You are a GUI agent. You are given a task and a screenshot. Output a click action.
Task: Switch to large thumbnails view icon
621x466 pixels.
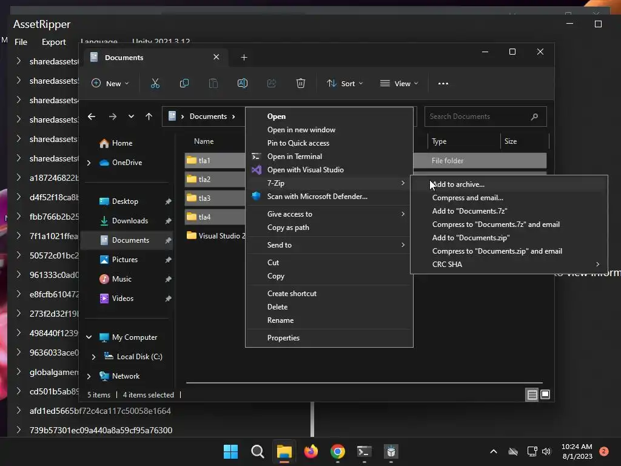(545, 394)
